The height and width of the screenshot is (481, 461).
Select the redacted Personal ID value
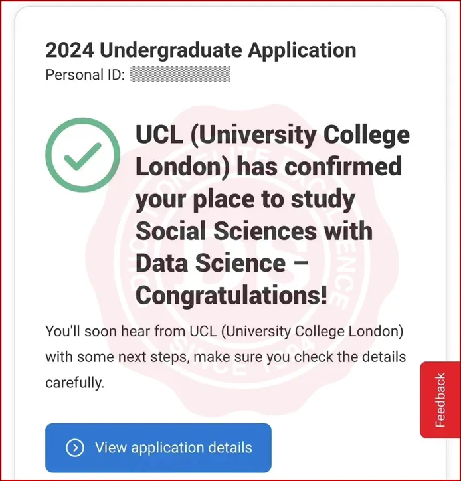tap(180, 74)
